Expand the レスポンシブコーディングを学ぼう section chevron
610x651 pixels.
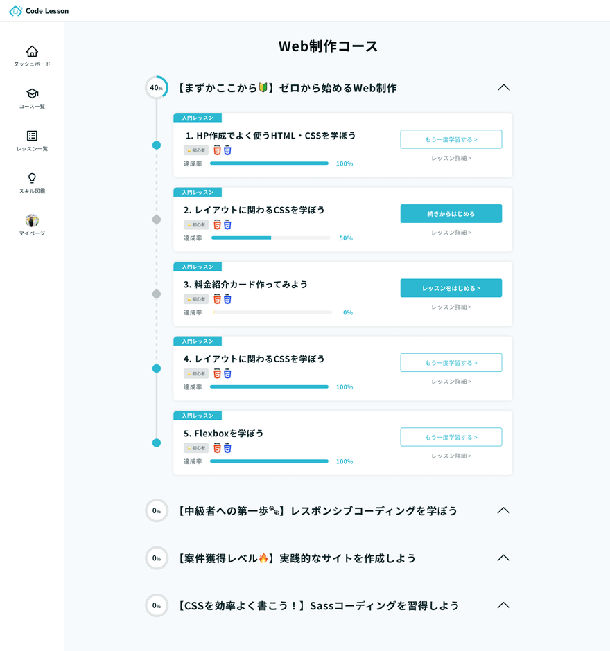point(504,510)
